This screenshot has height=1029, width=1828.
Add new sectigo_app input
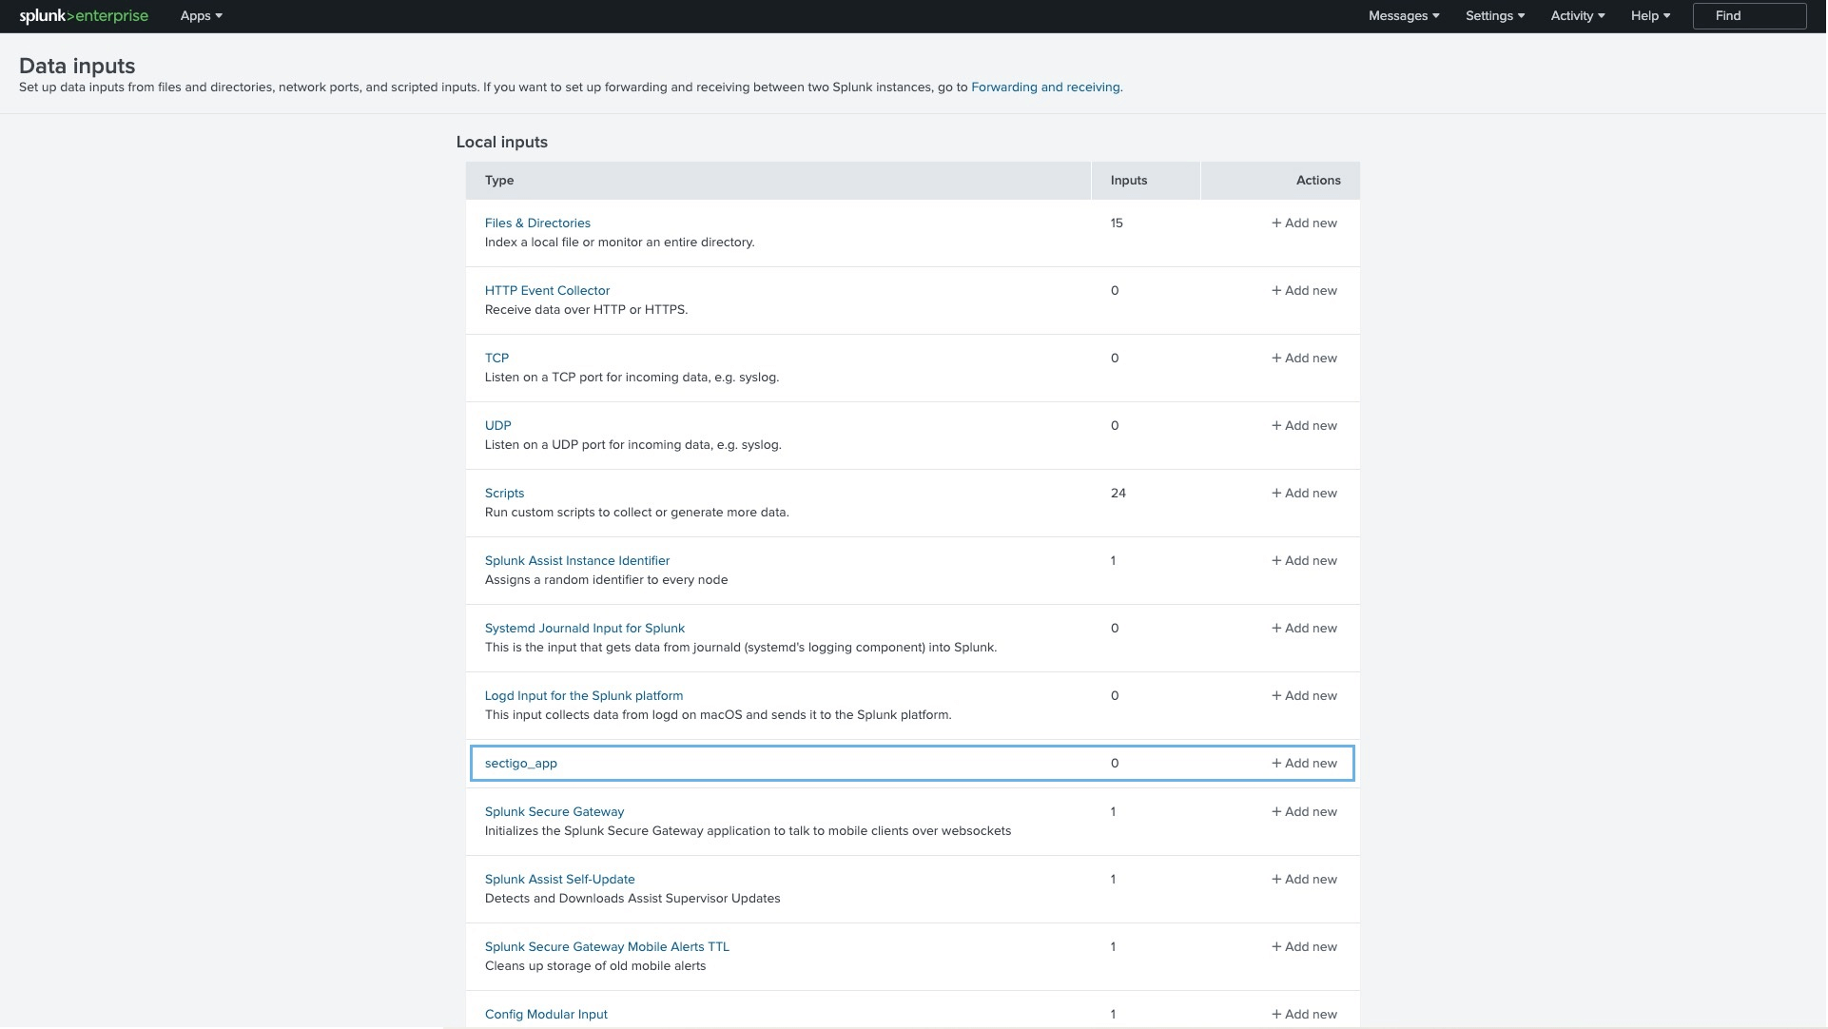coord(1304,764)
